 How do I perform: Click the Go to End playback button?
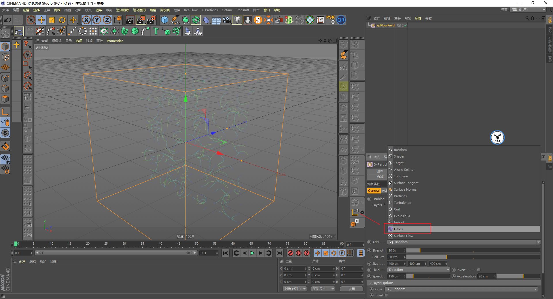click(279, 253)
